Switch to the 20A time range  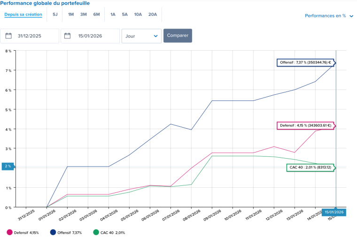click(153, 15)
